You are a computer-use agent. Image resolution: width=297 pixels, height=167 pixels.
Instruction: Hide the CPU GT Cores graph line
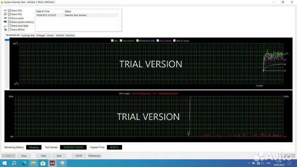point(175,40)
